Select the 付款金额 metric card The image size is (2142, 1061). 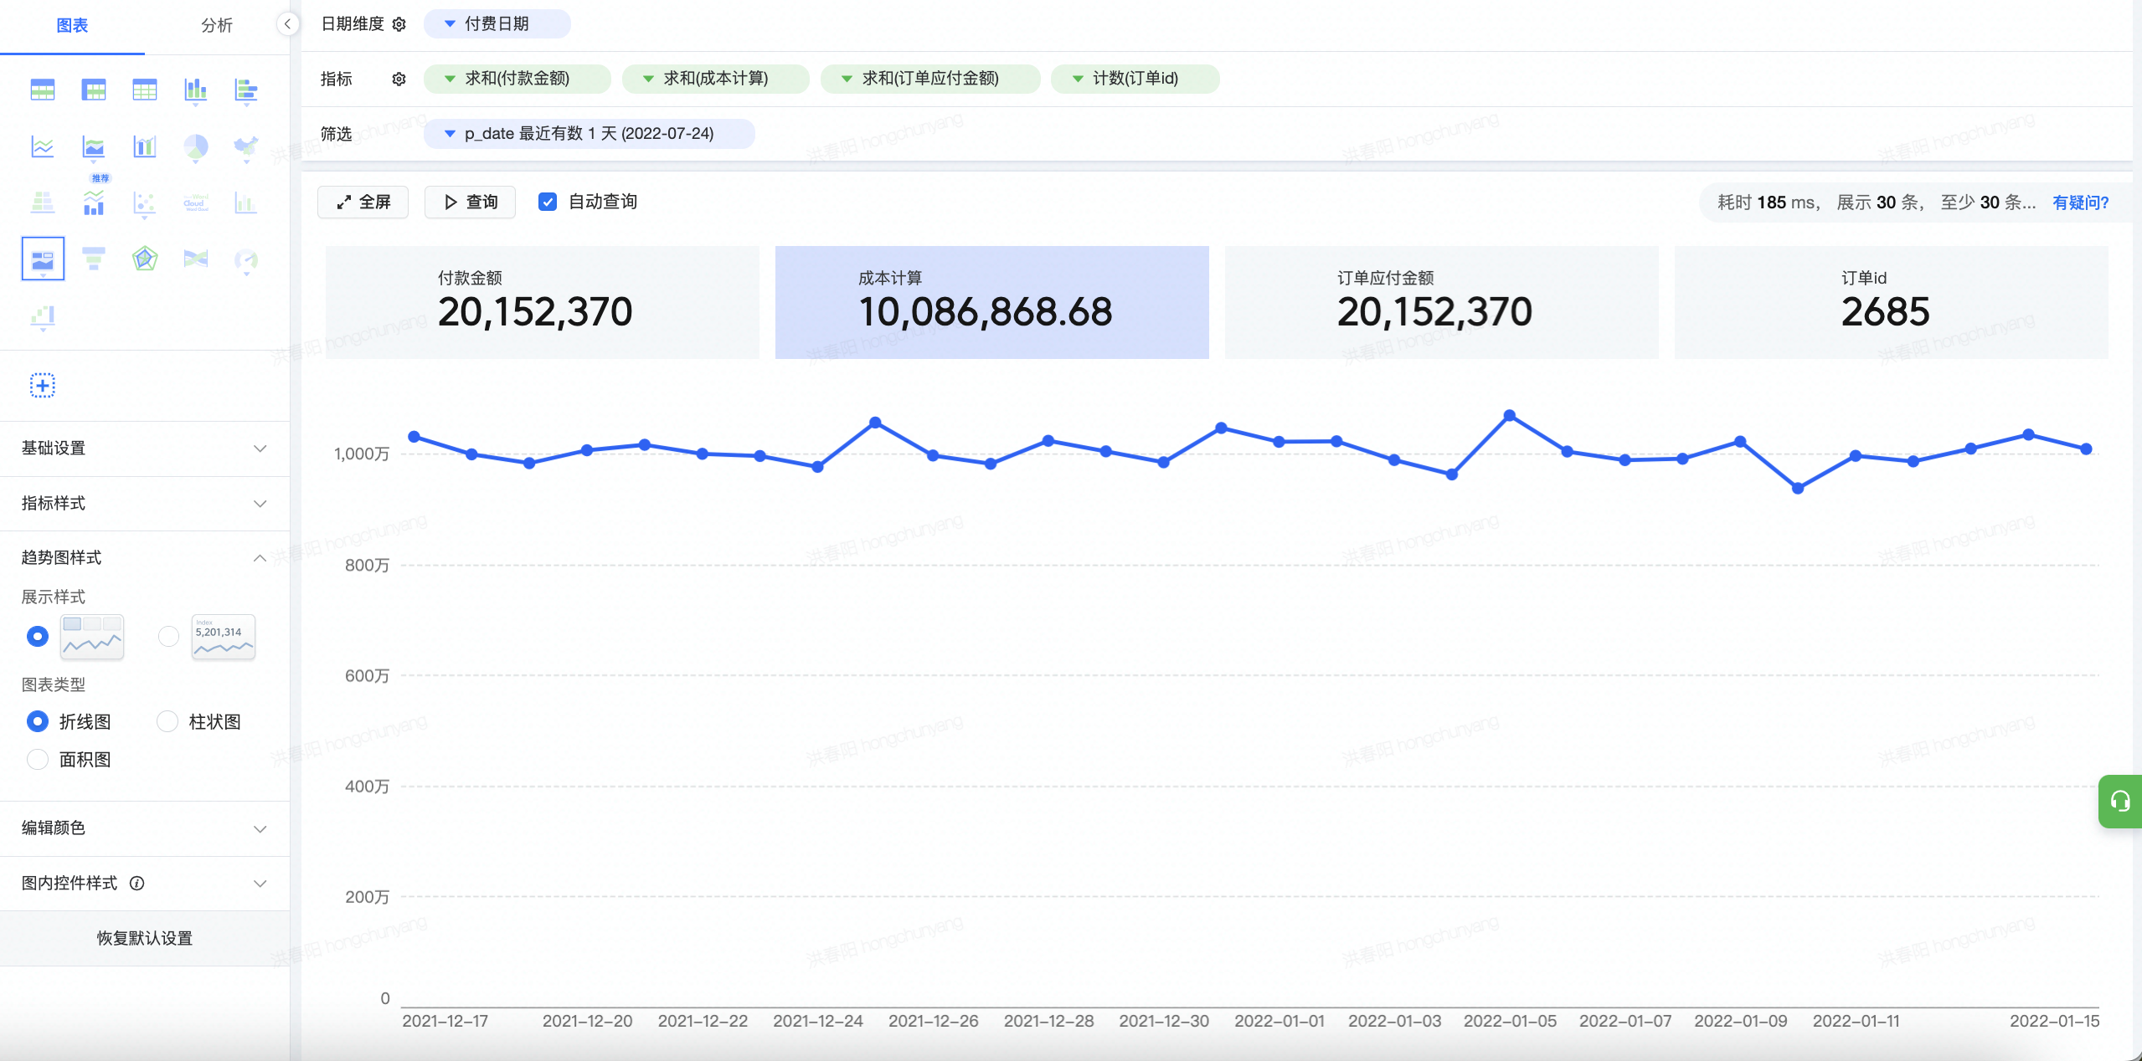(542, 302)
